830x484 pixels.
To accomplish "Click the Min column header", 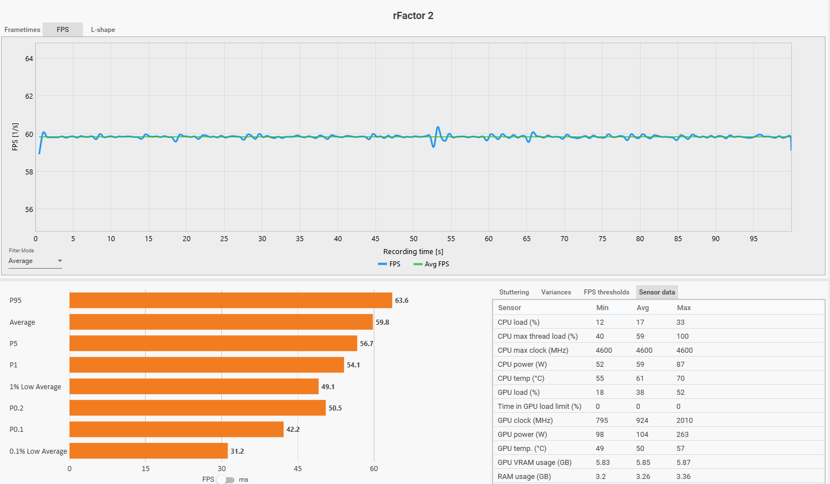I will pos(602,308).
